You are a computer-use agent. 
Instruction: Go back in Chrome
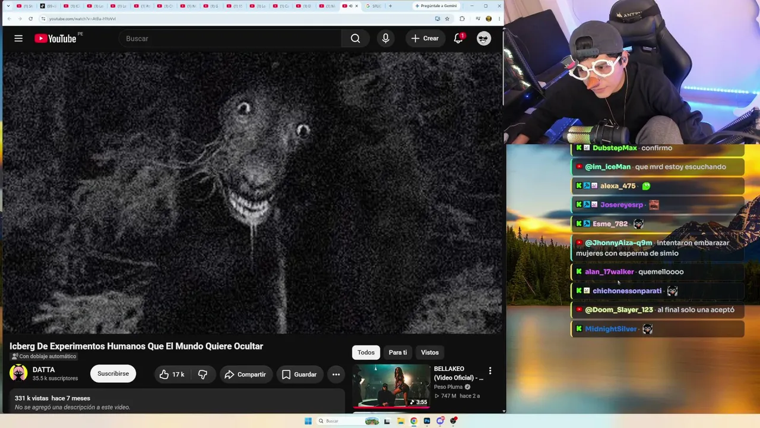(x=9, y=18)
